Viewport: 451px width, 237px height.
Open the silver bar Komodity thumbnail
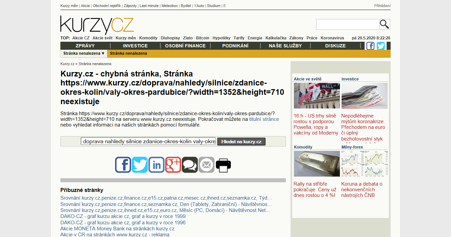(317, 164)
